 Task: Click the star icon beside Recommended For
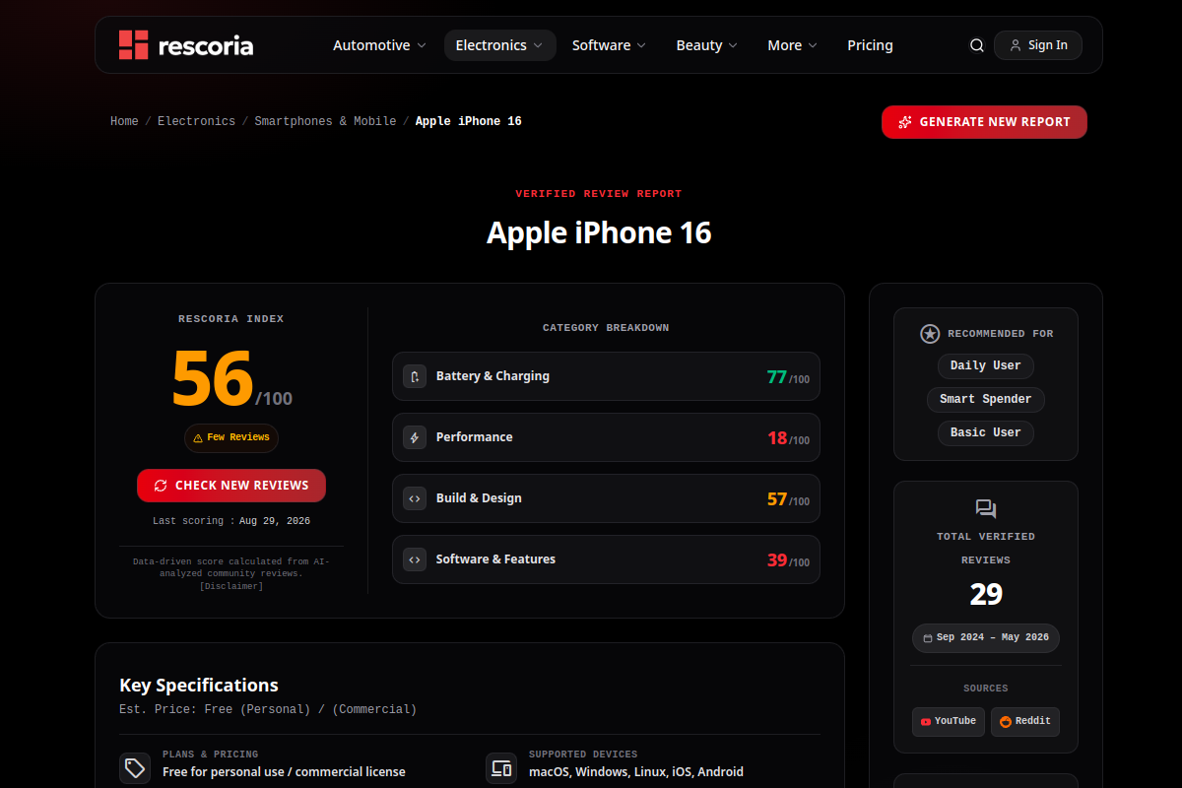[930, 334]
